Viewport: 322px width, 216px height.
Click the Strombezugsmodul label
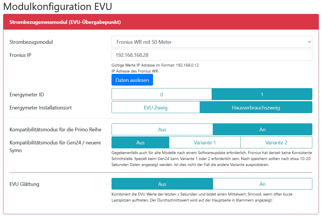point(31,42)
